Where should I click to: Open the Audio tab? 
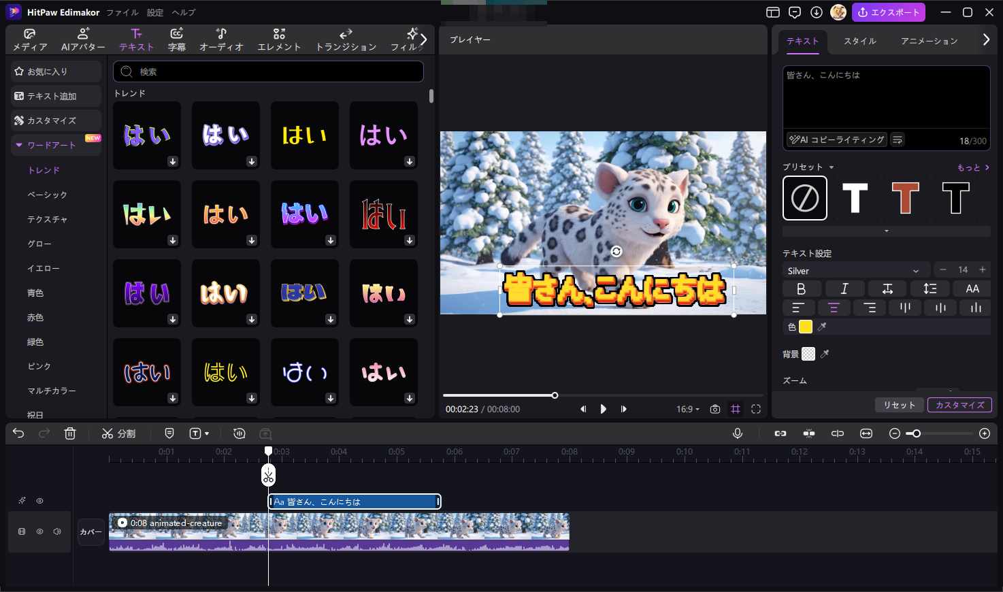(x=221, y=40)
